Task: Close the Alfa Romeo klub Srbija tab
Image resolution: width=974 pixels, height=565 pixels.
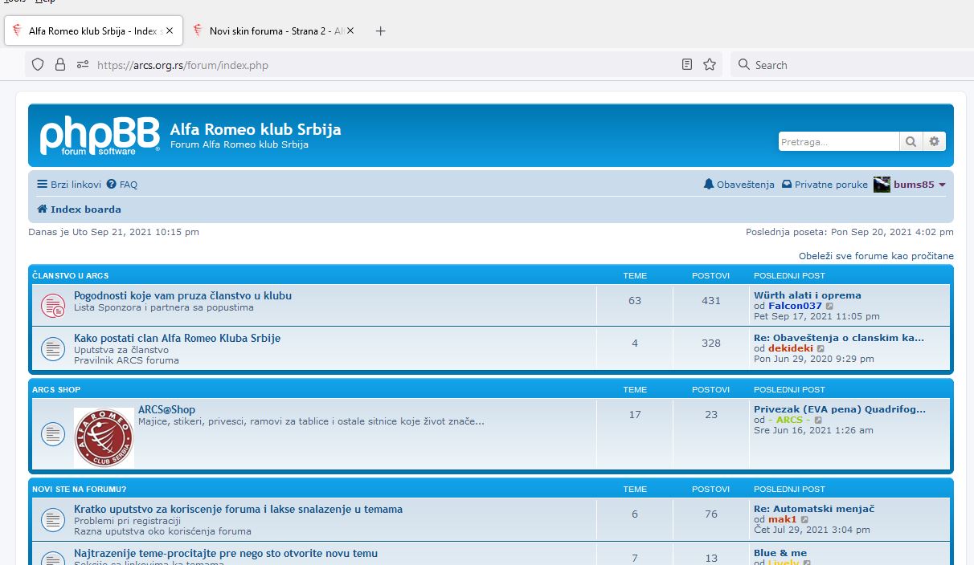Action: coord(170,30)
